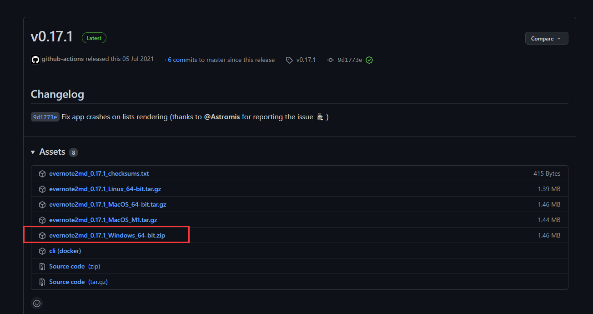593x314 pixels.
Task: Collapse the Assets section triangle
Action: tap(33, 152)
